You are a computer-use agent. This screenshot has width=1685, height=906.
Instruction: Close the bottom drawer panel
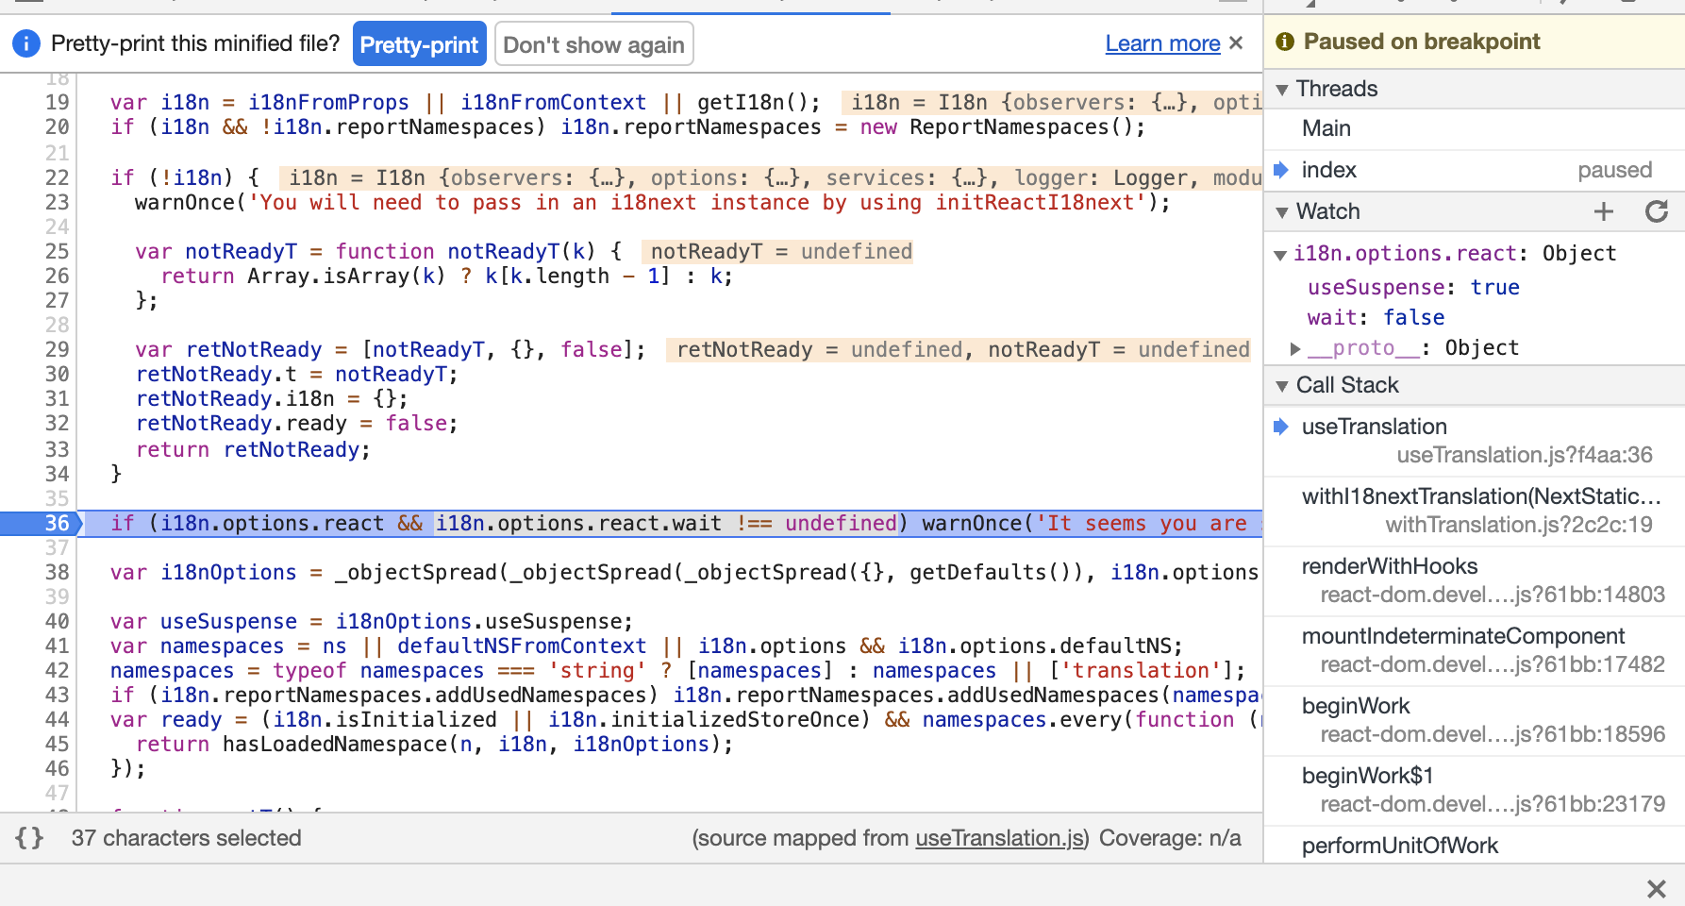pos(1656,888)
